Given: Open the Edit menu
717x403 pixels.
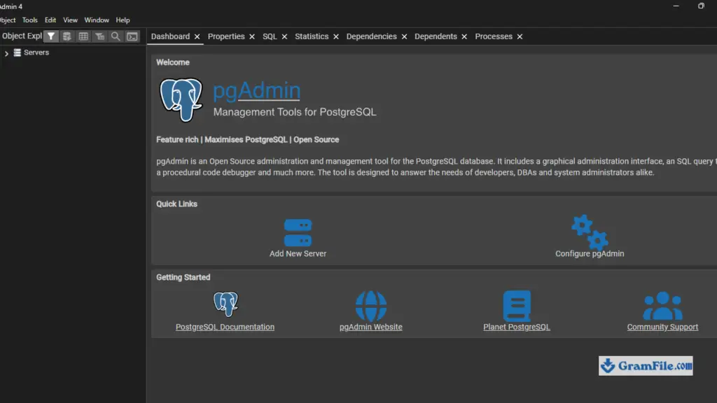Looking at the screenshot, I should point(50,20).
